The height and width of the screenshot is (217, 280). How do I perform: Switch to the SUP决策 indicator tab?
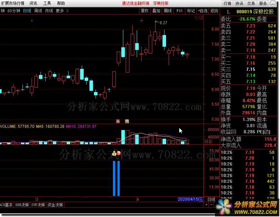click(38, 205)
